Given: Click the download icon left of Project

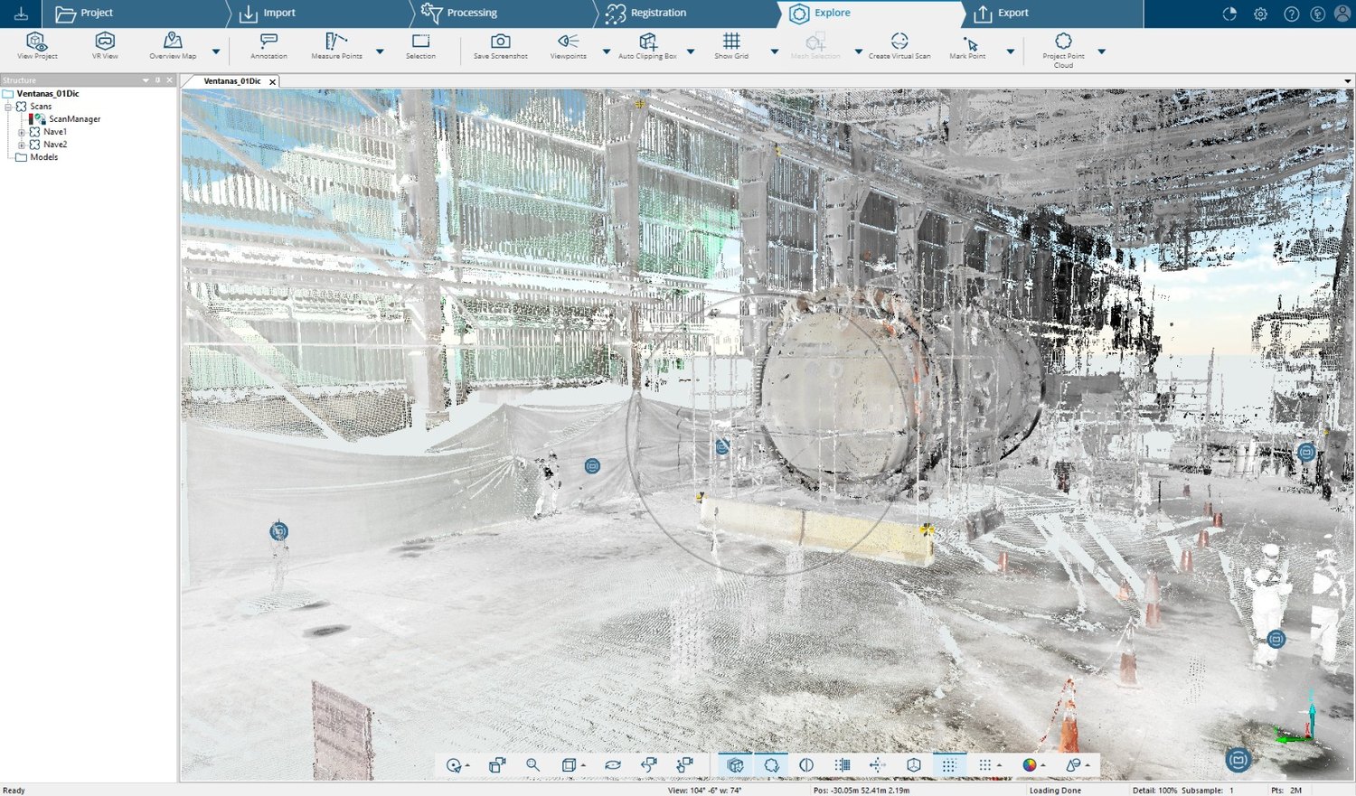Looking at the screenshot, I should 21,14.
